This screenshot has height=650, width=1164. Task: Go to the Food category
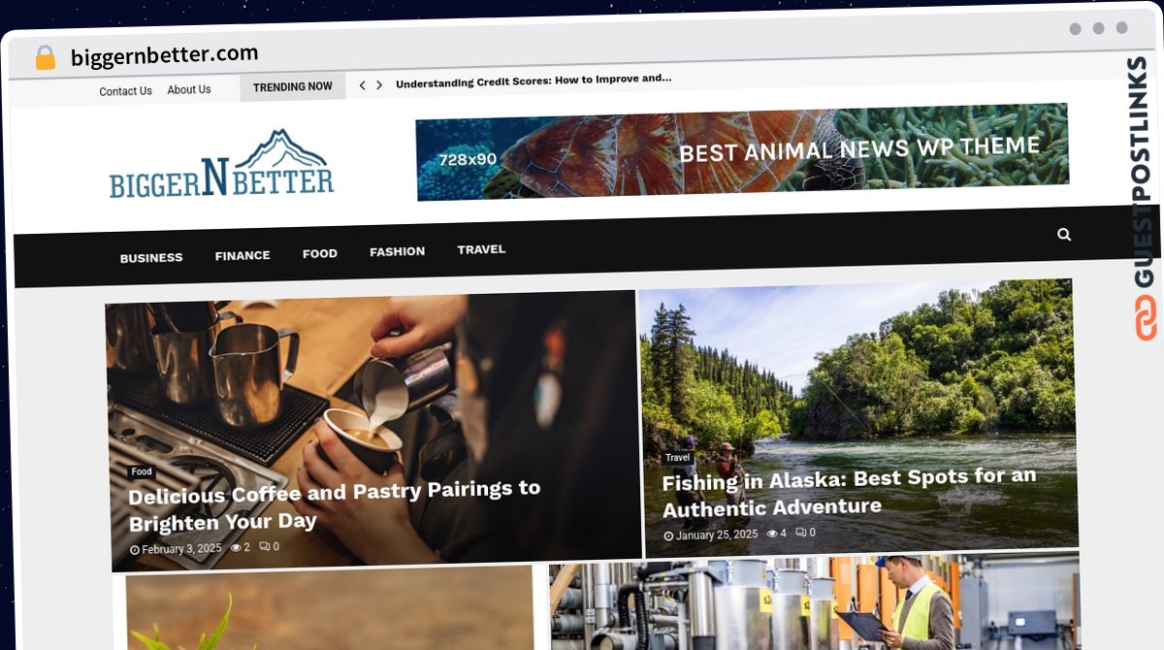point(320,253)
